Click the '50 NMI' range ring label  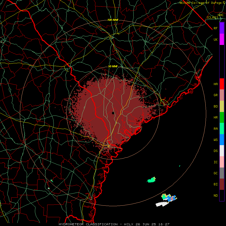113,67
